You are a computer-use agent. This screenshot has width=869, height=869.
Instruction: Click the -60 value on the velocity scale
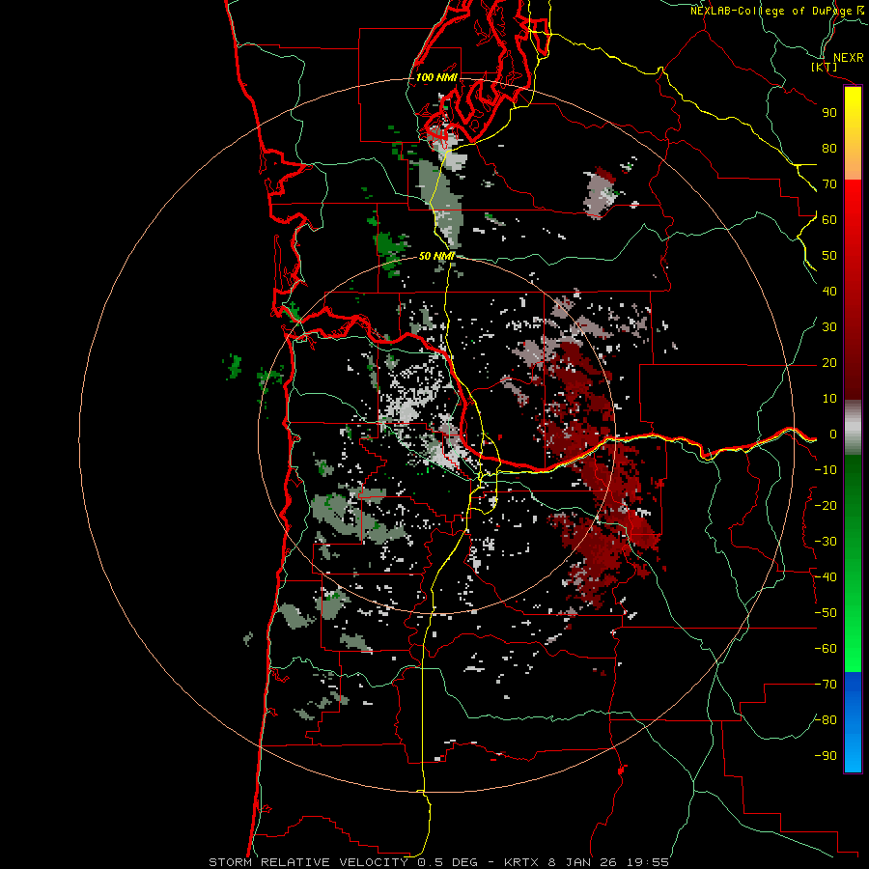[x=826, y=649]
